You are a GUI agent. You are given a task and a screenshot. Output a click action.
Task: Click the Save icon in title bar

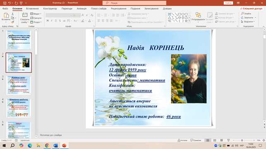(5, 3)
